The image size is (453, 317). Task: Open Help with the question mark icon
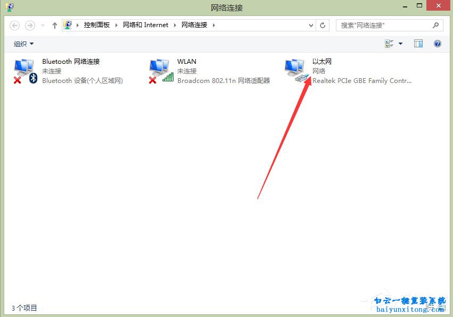point(438,44)
